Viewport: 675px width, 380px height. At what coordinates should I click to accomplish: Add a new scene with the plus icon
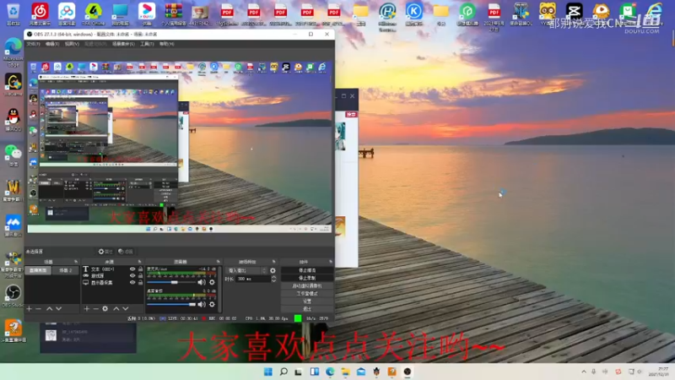point(30,309)
